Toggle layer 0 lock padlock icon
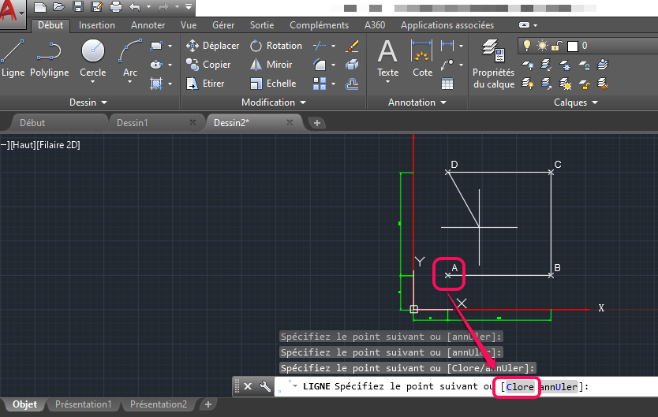Image resolution: width=658 pixels, height=417 pixels. [x=556, y=46]
